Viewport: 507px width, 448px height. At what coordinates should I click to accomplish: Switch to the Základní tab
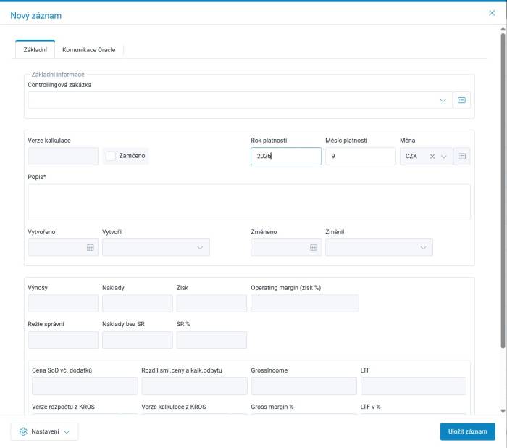pos(35,50)
